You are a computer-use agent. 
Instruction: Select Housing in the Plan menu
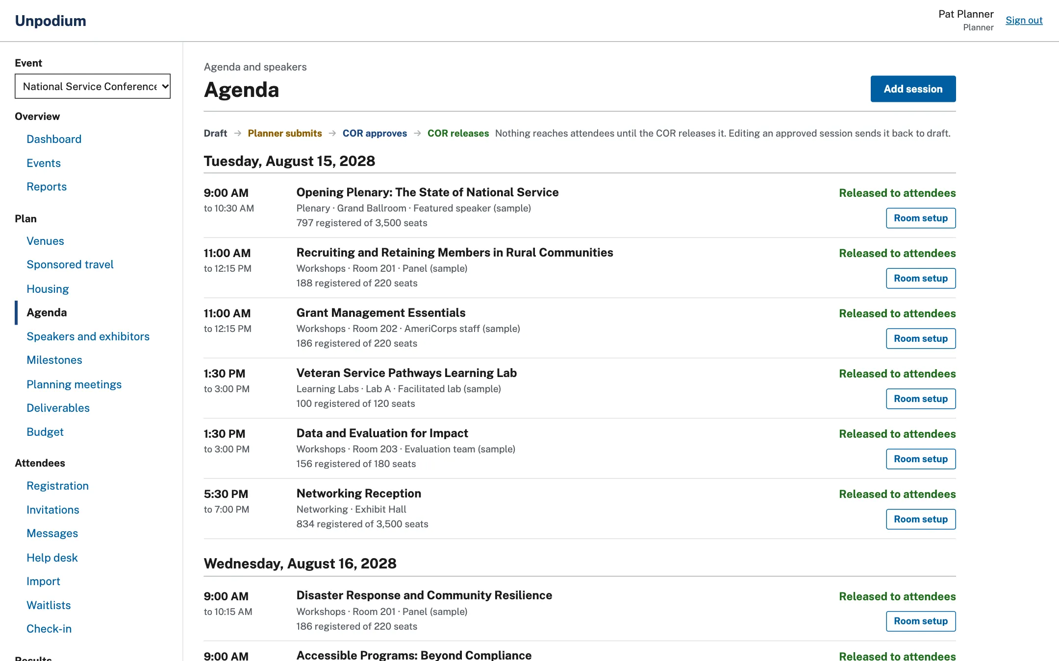[x=48, y=289]
